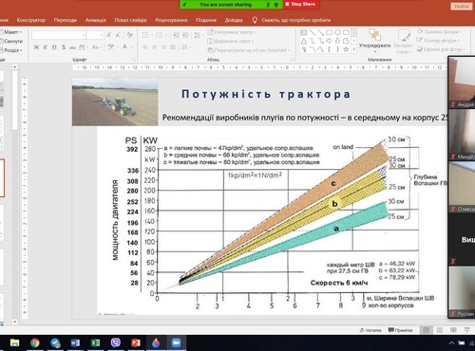Toggle underline formatting in the font group
The image size is (475, 351).
(x=54, y=47)
